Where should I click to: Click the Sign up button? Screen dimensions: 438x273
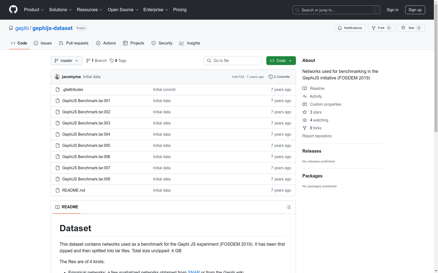click(415, 10)
